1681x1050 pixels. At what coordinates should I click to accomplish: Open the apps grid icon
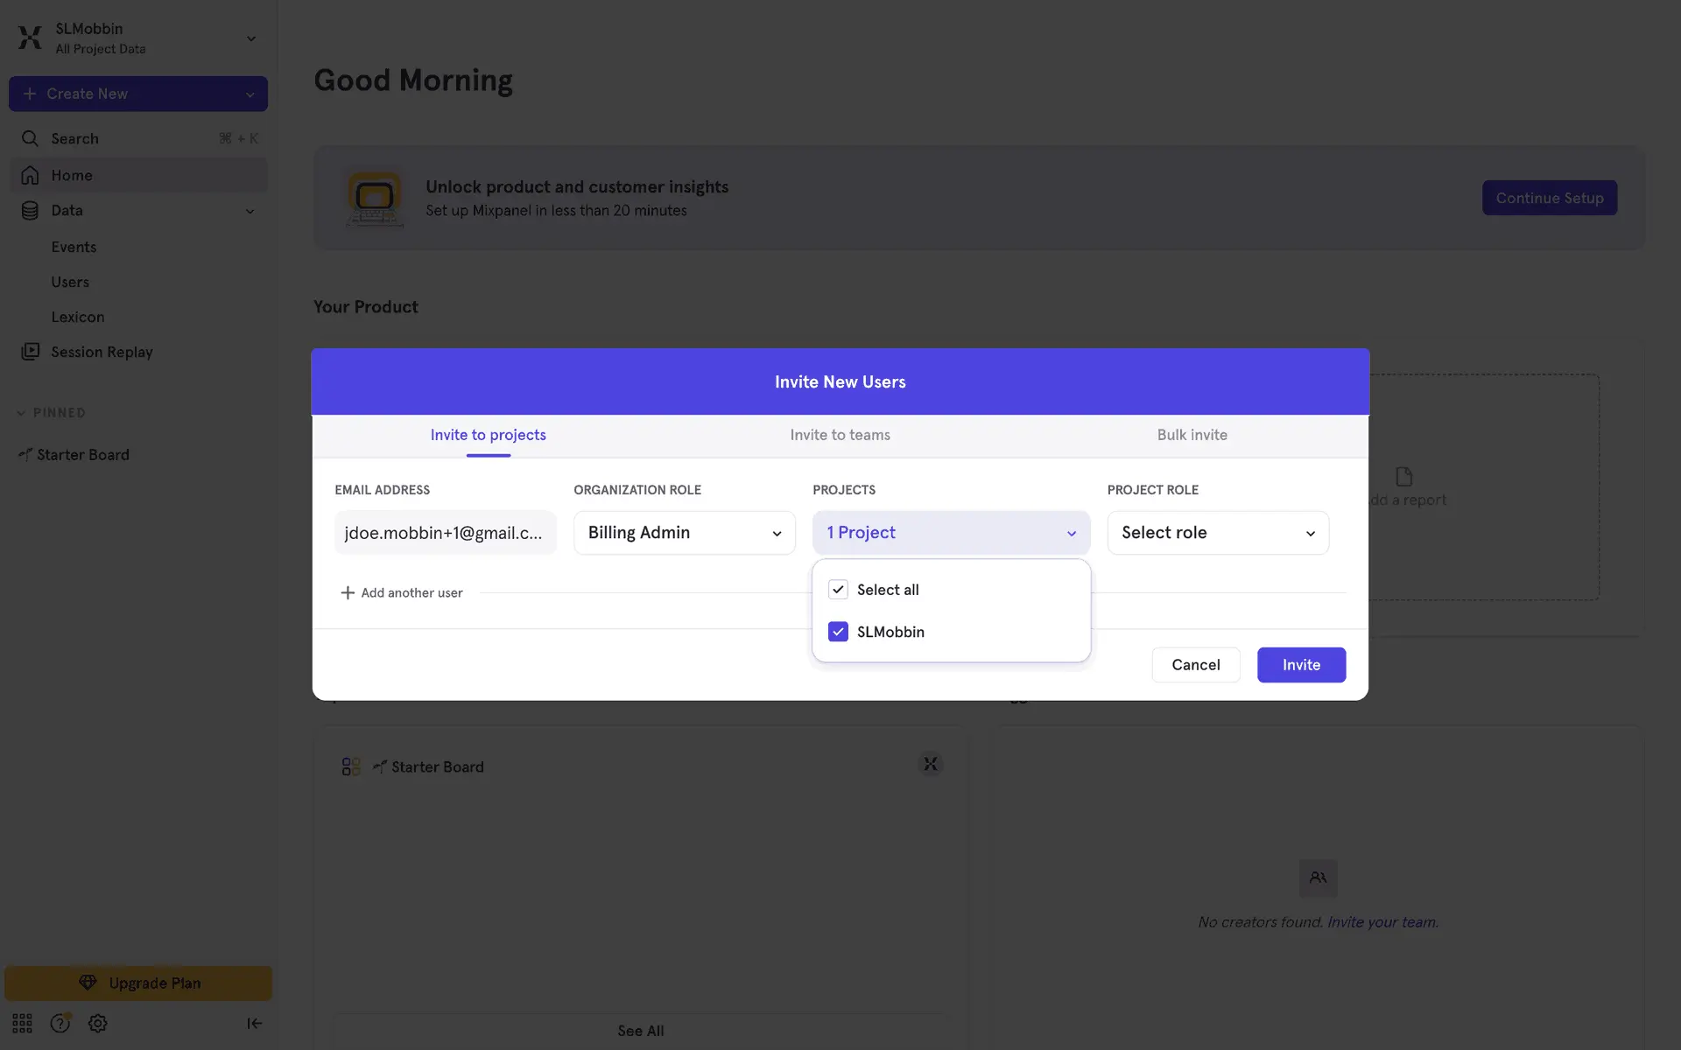(22, 1023)
